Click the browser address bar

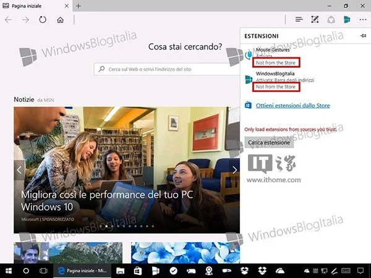point(179,20)
